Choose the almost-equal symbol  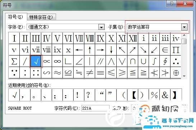pyautogui.click(x=57, y=73)
